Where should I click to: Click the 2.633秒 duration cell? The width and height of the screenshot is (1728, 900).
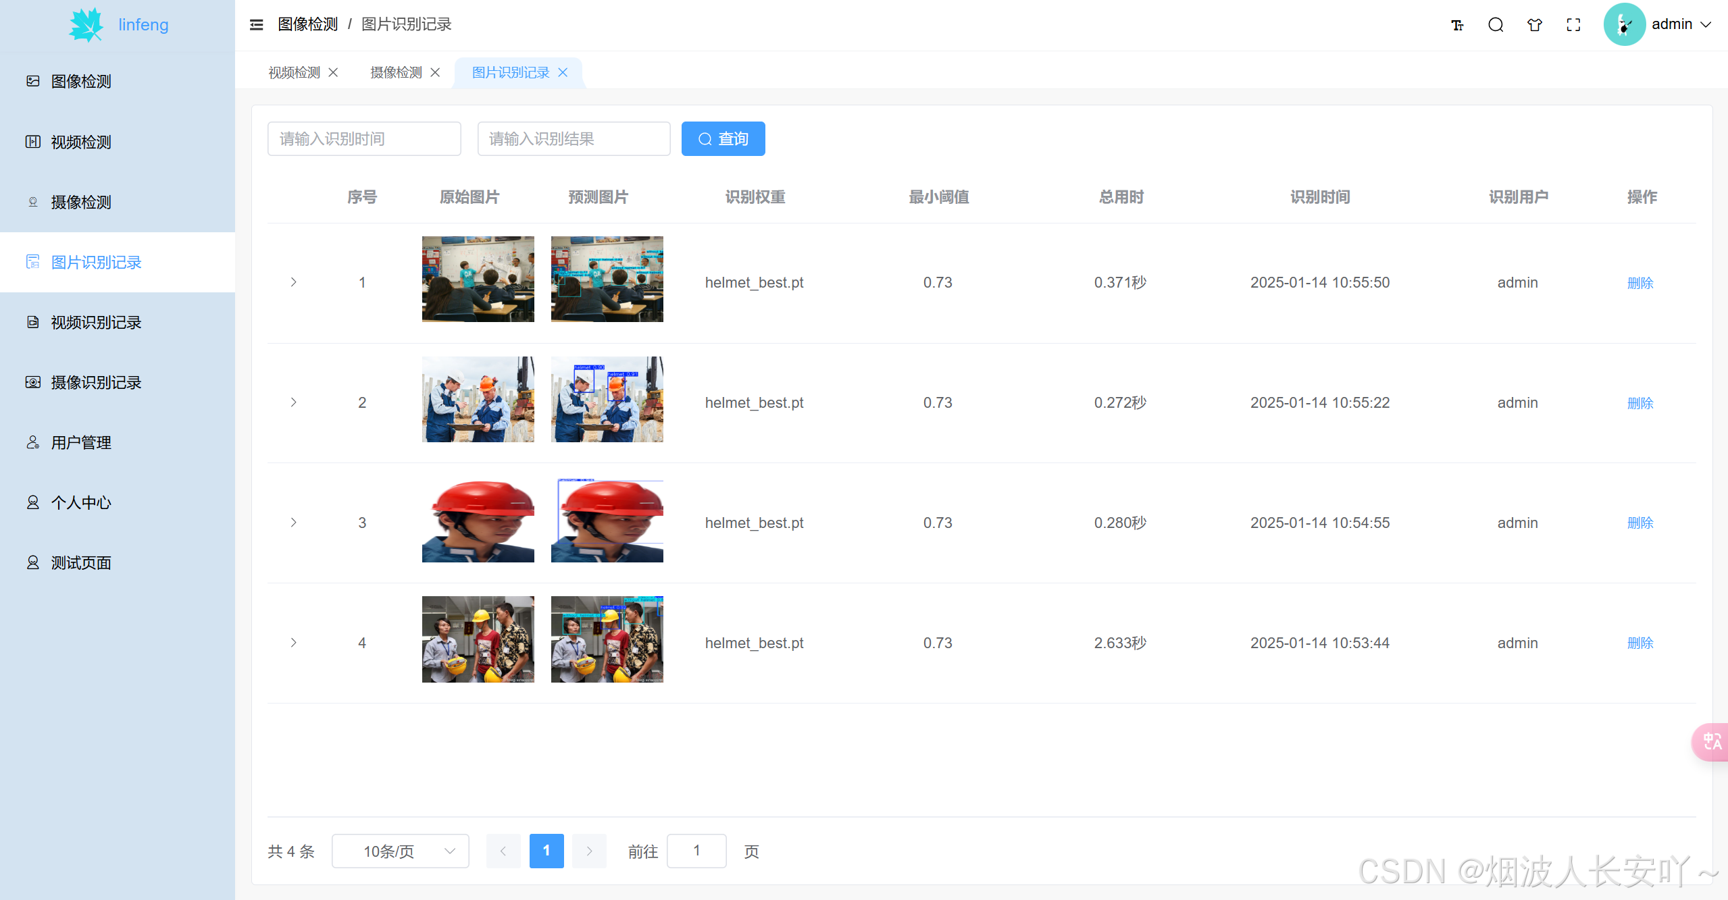(x=1120, y=643)
